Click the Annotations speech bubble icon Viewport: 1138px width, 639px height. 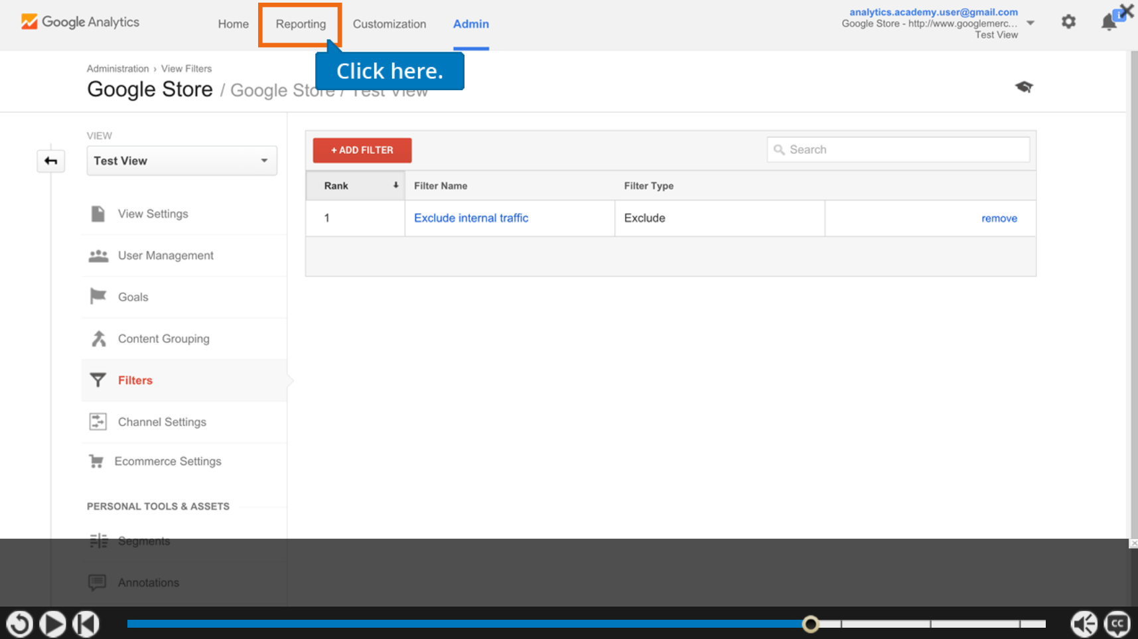coord(98,583)
